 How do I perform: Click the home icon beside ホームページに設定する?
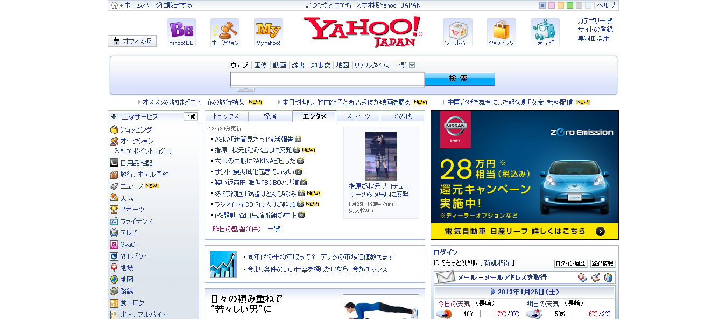click(x=115, y=5)
